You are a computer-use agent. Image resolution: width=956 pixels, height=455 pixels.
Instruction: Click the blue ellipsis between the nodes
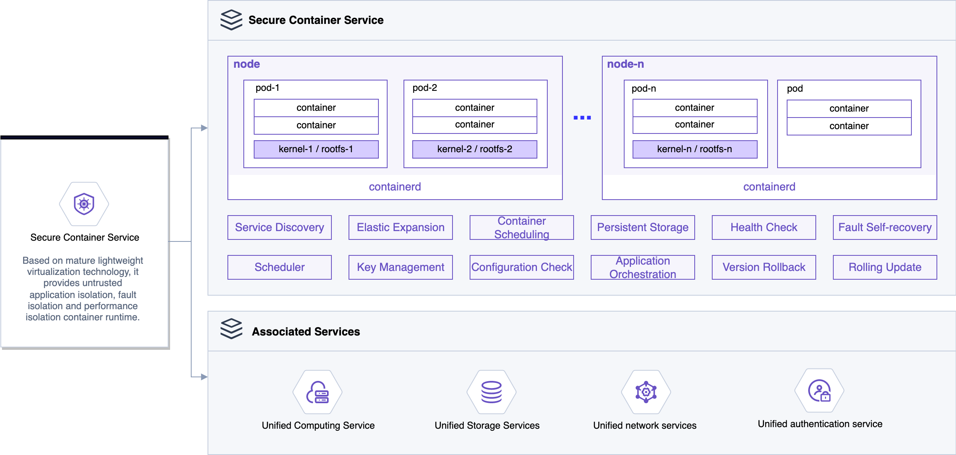582,118
